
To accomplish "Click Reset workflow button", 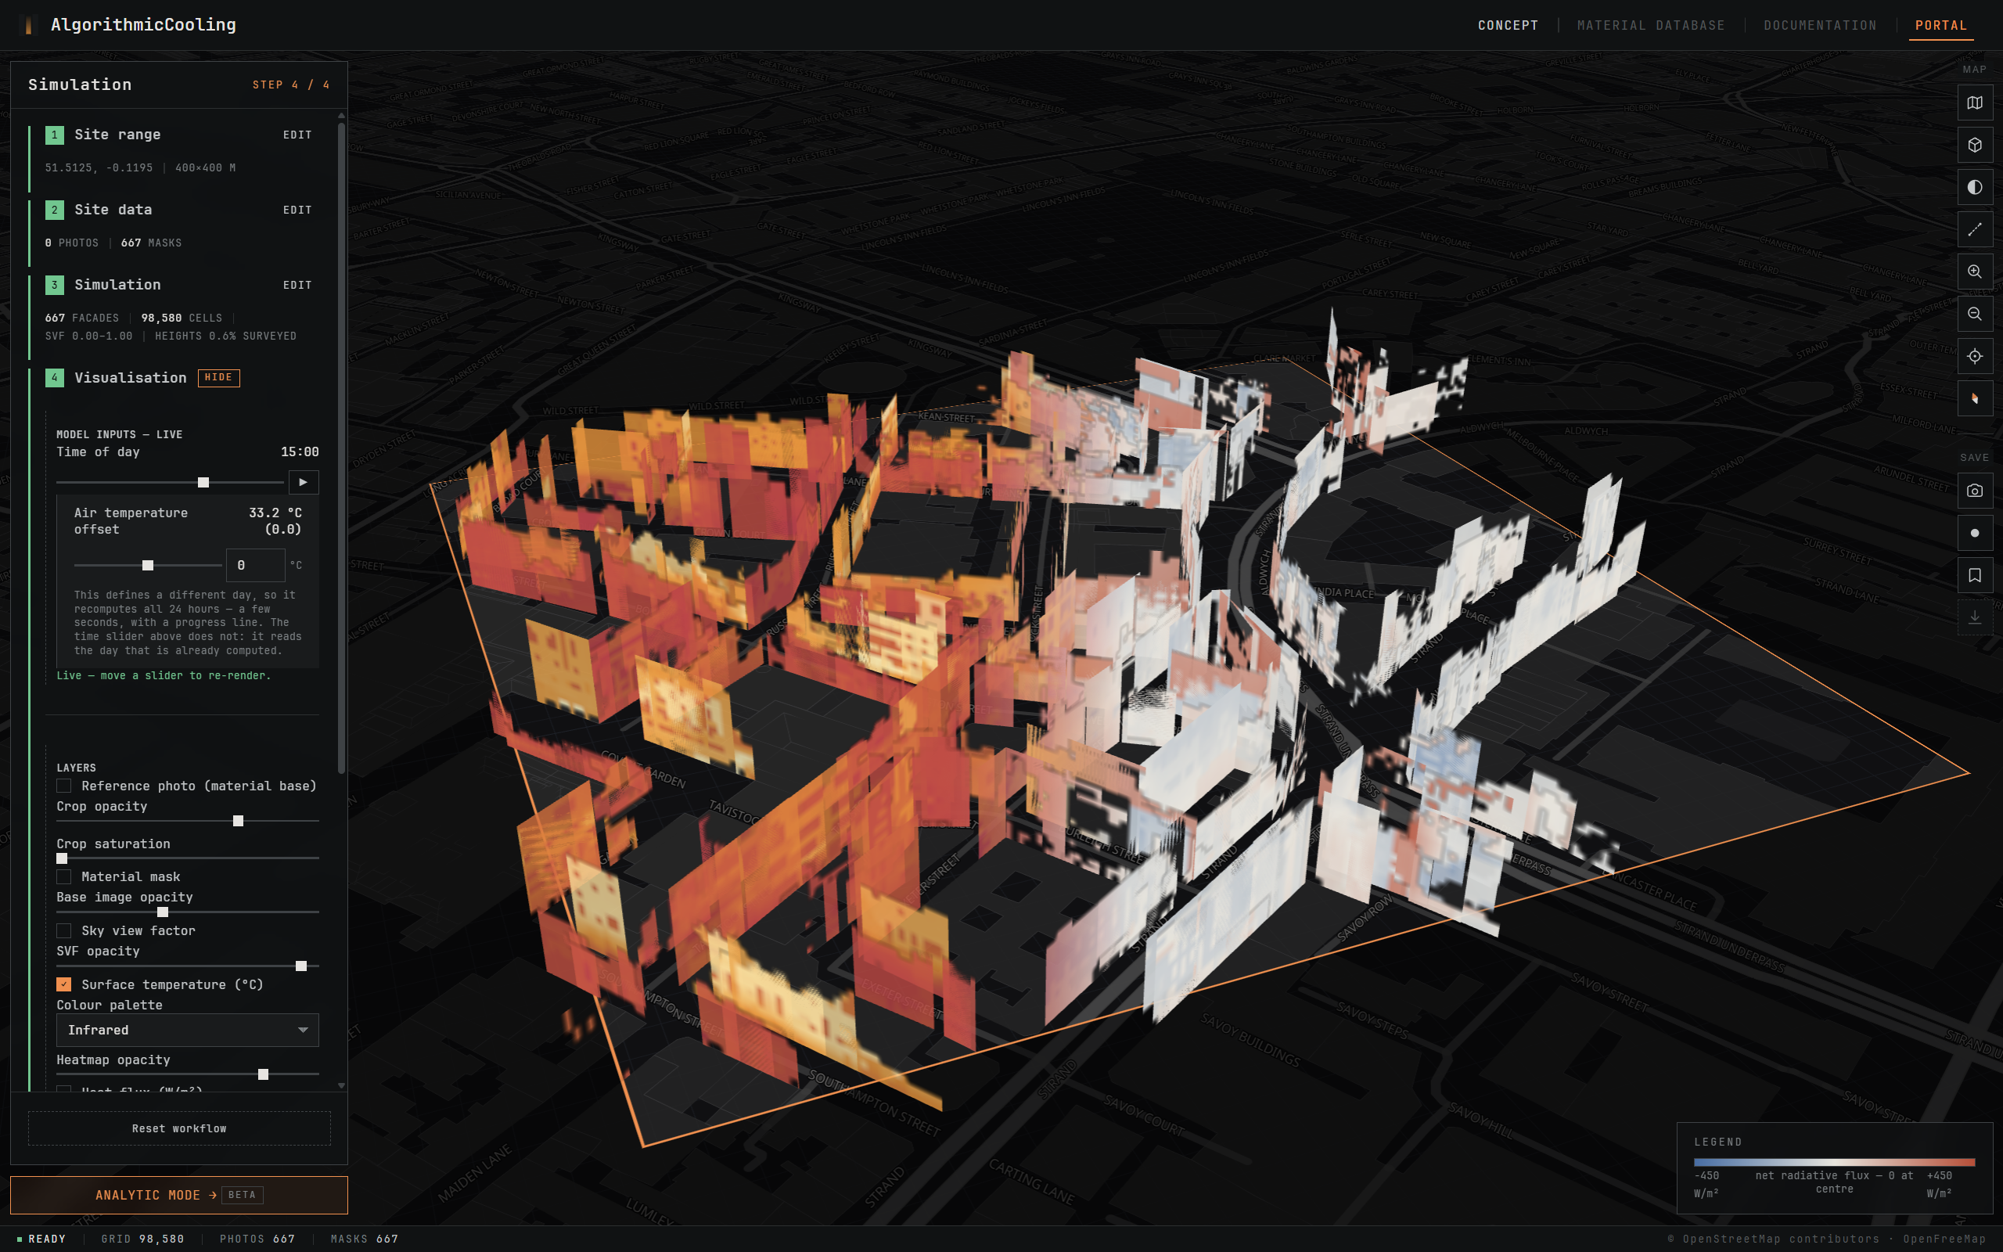I will (180, 1128).
